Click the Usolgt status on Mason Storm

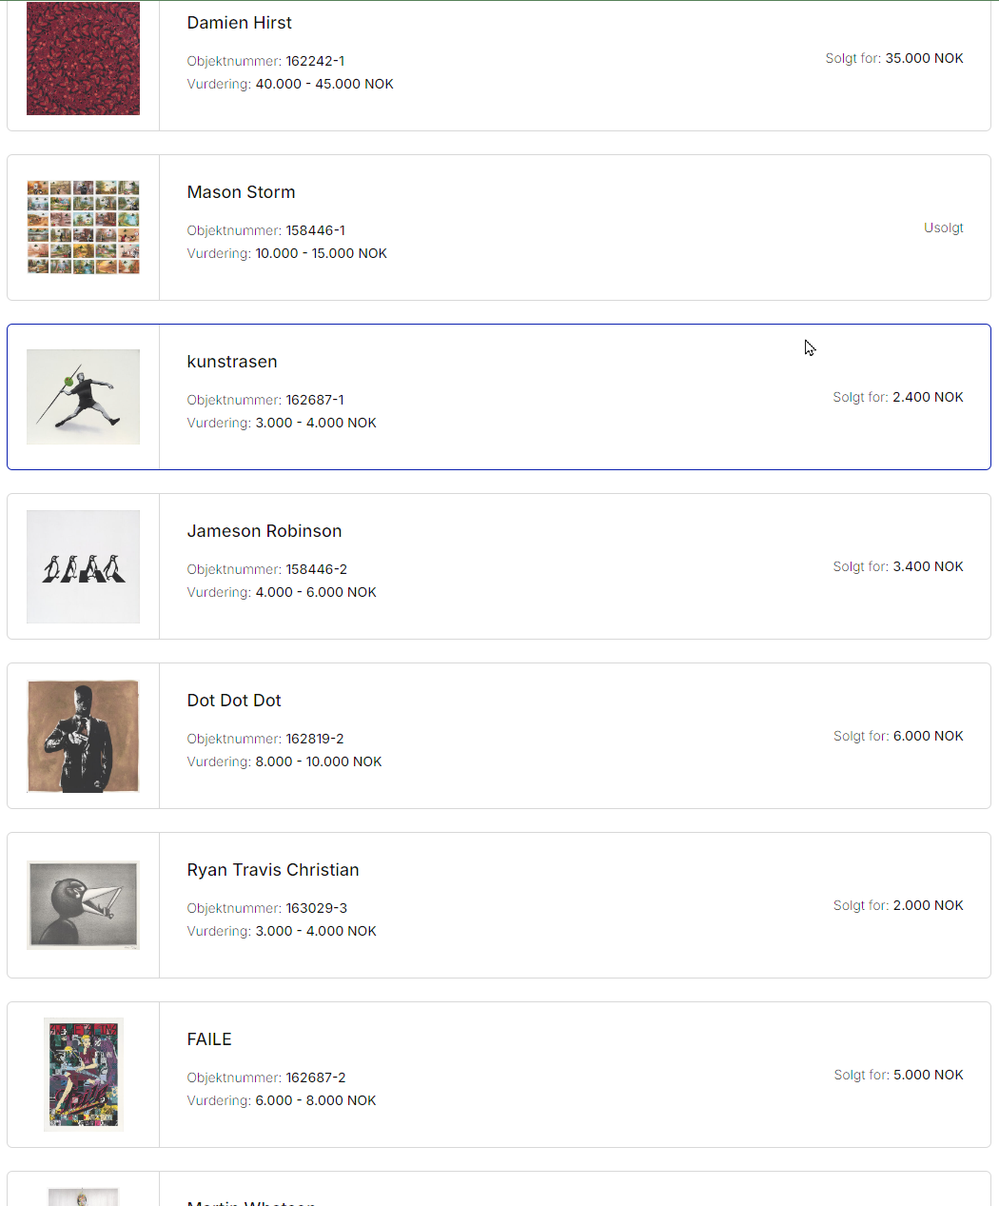(x=943, y=227)
